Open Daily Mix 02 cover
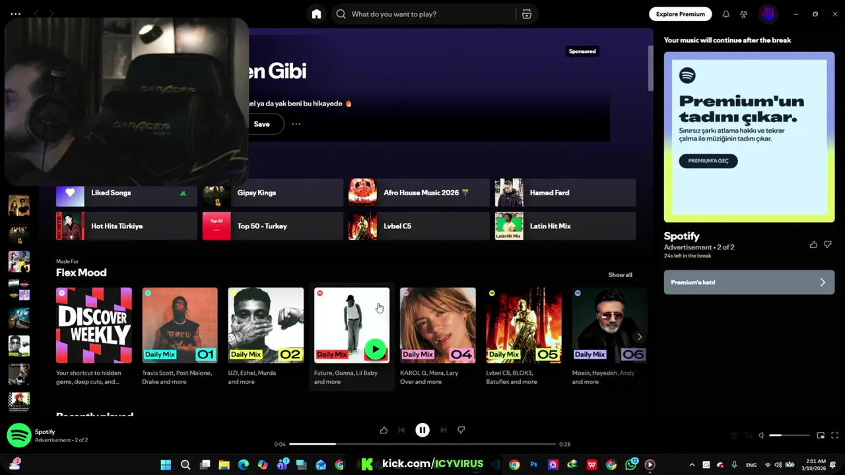 coord(266,325)
